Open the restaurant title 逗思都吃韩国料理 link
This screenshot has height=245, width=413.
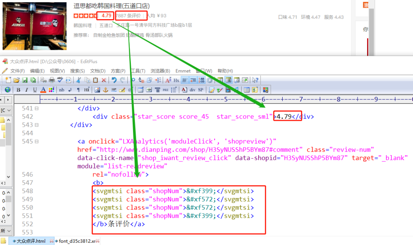point(111,6)
